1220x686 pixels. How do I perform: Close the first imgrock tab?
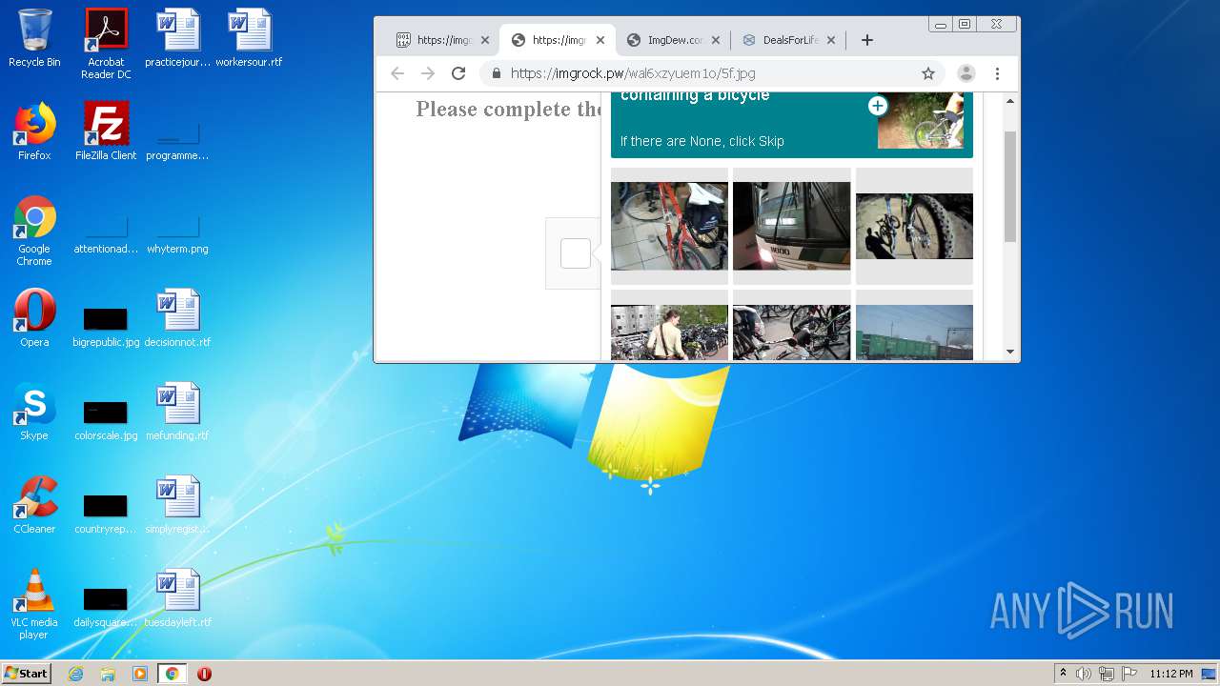485,40
